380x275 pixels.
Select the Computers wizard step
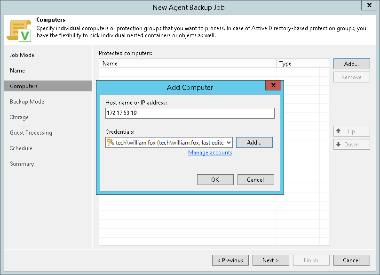[x=24, y=86]
